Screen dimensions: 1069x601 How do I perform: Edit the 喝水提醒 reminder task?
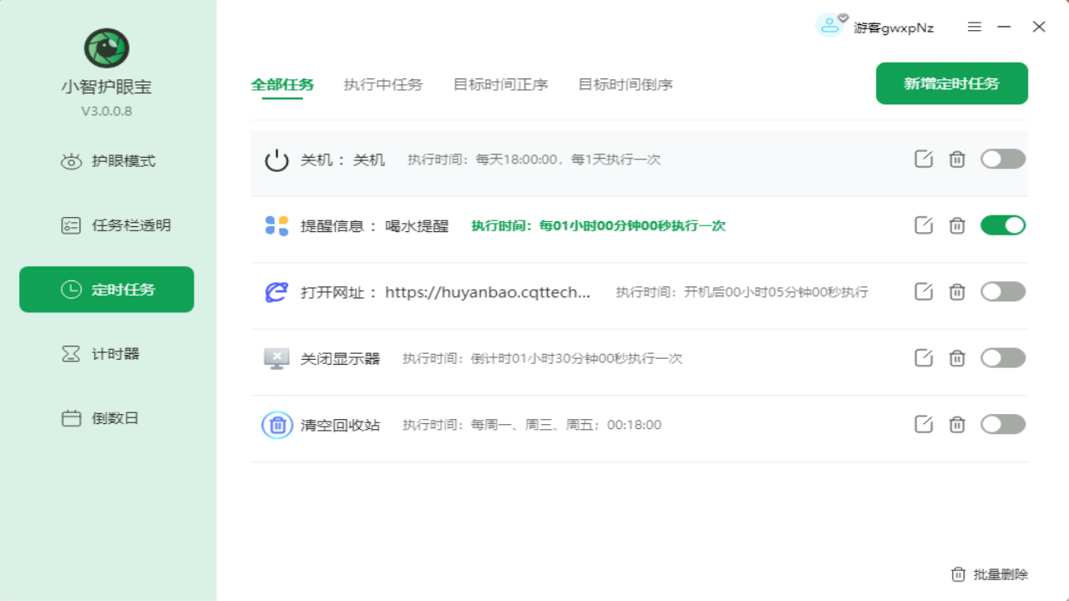[x=924, y=225]
